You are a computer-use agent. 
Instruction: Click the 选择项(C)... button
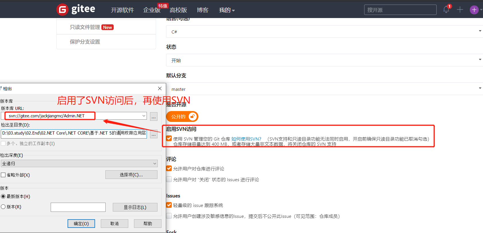[131, 175]
